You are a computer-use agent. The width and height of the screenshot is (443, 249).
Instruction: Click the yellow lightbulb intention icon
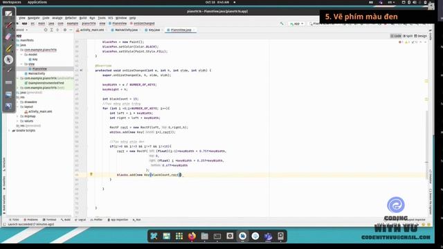pyautogui.click(x=91, y=174)
